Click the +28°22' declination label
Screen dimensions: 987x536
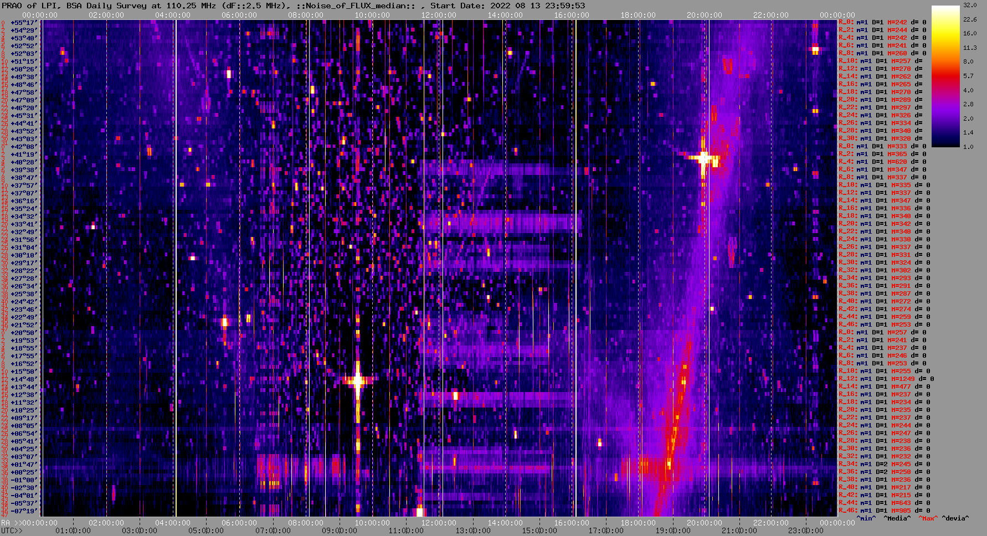pyautogui.click(x=24, y=270)
